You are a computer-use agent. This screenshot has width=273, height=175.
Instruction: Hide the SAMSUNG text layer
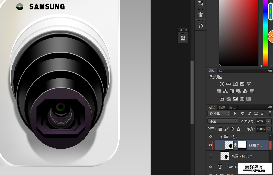click(211, 167)
